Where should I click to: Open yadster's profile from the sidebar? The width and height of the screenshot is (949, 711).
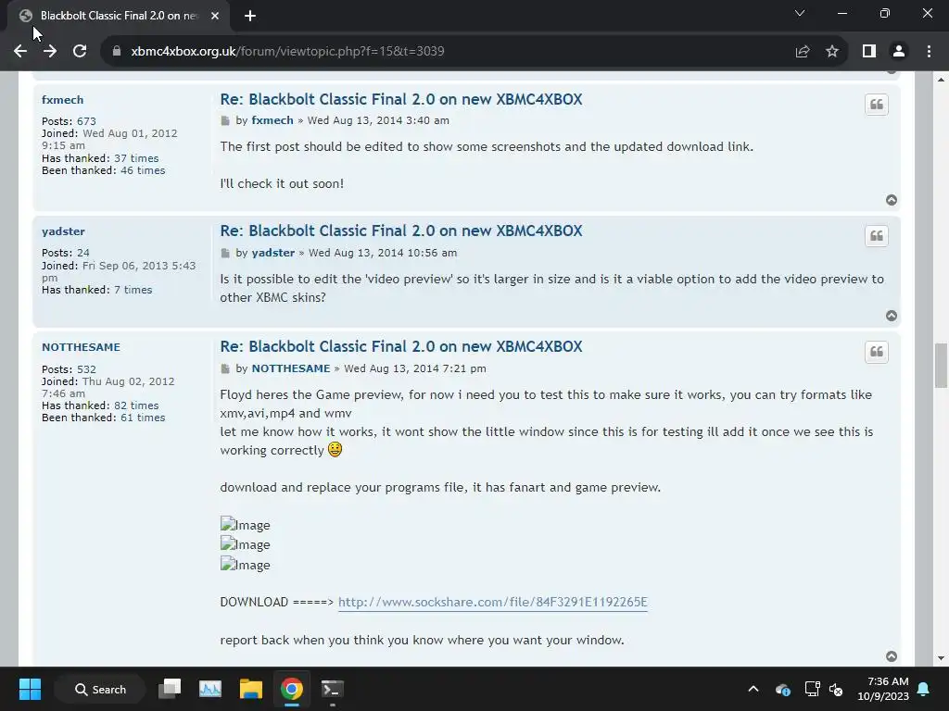63,231
